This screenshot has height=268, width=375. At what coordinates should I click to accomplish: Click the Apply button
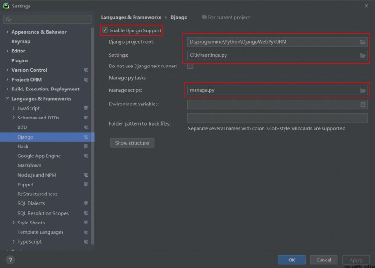point(356,260)
